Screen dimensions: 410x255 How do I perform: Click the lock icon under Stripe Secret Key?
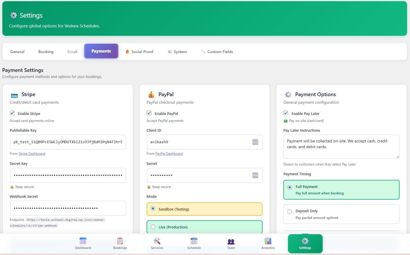(12, 187)
